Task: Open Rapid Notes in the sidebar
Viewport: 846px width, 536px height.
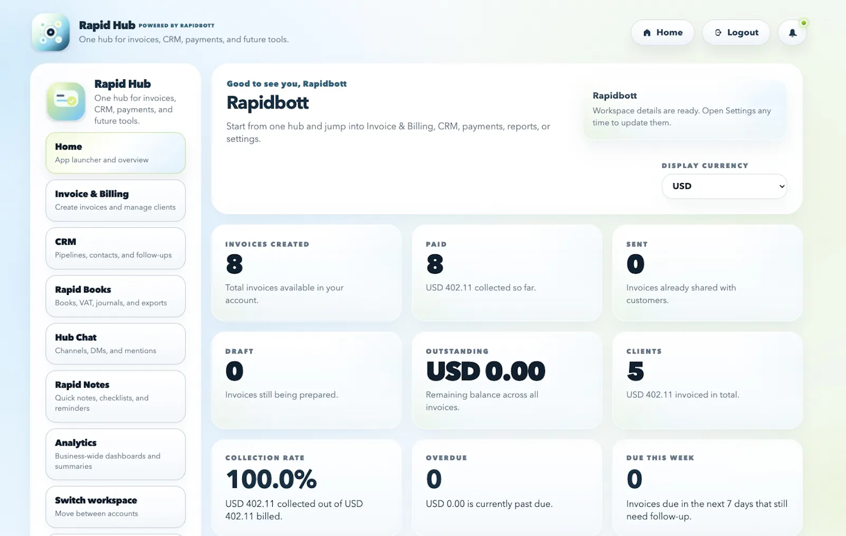Action: click(x=115, y=396)
